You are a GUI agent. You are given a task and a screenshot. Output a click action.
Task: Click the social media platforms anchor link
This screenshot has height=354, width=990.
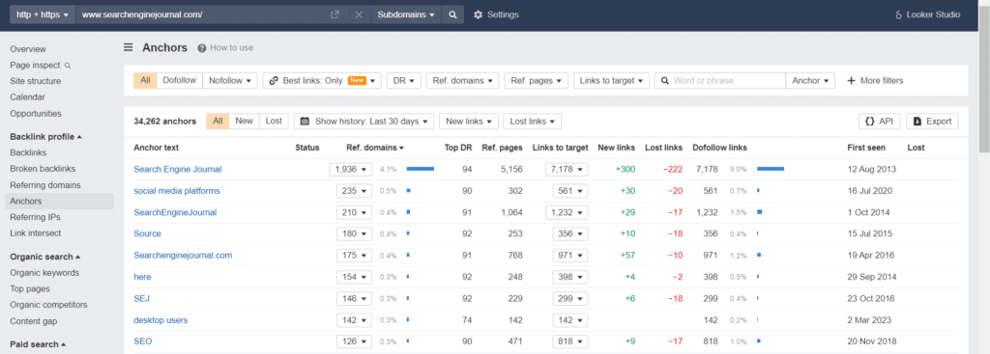pos(177,191)
